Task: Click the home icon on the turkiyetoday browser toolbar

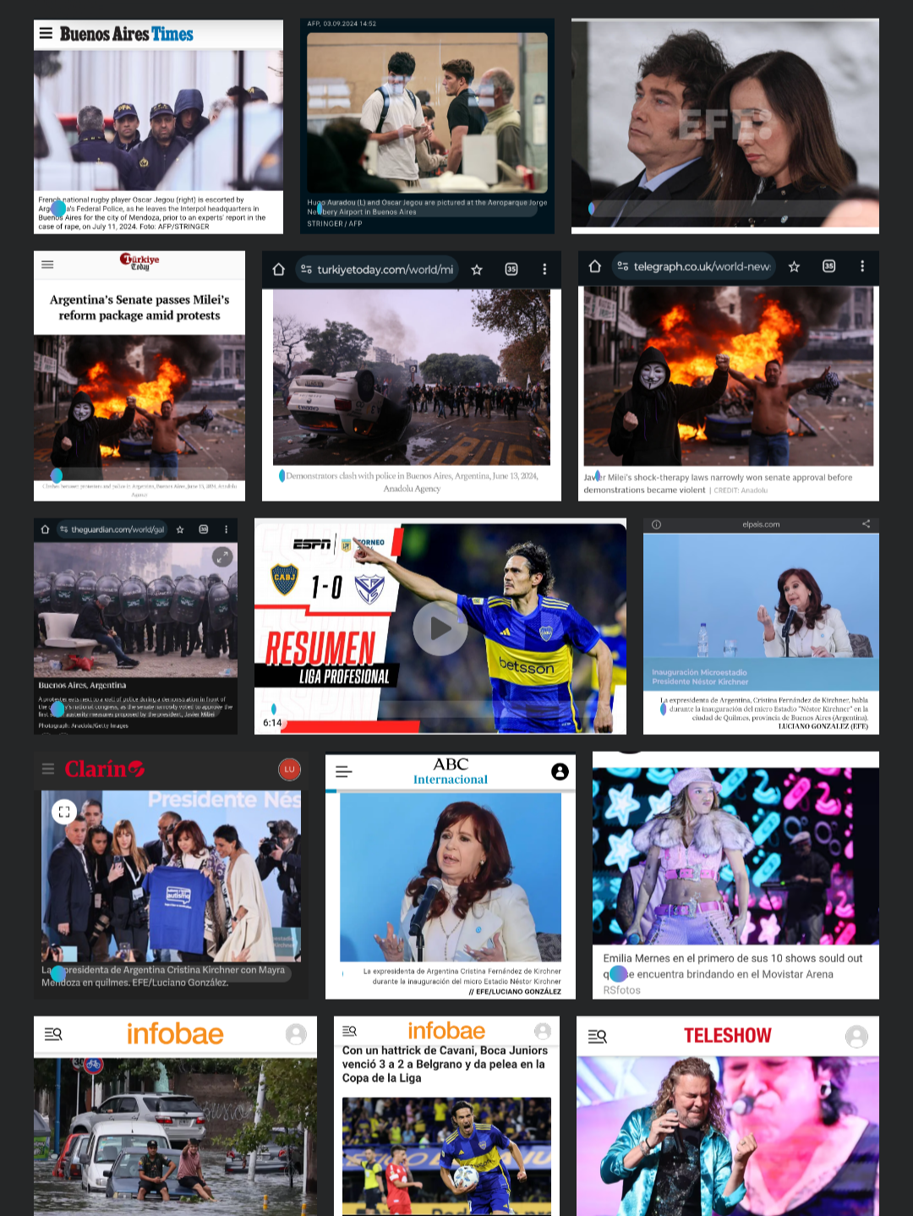Action: (279, 268)
